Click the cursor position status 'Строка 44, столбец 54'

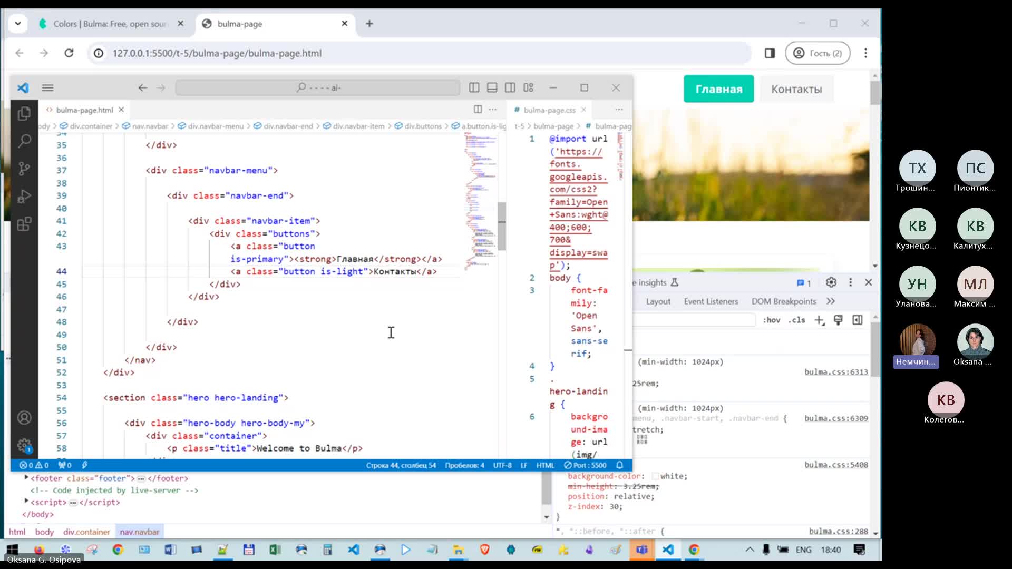click(401, 465)
